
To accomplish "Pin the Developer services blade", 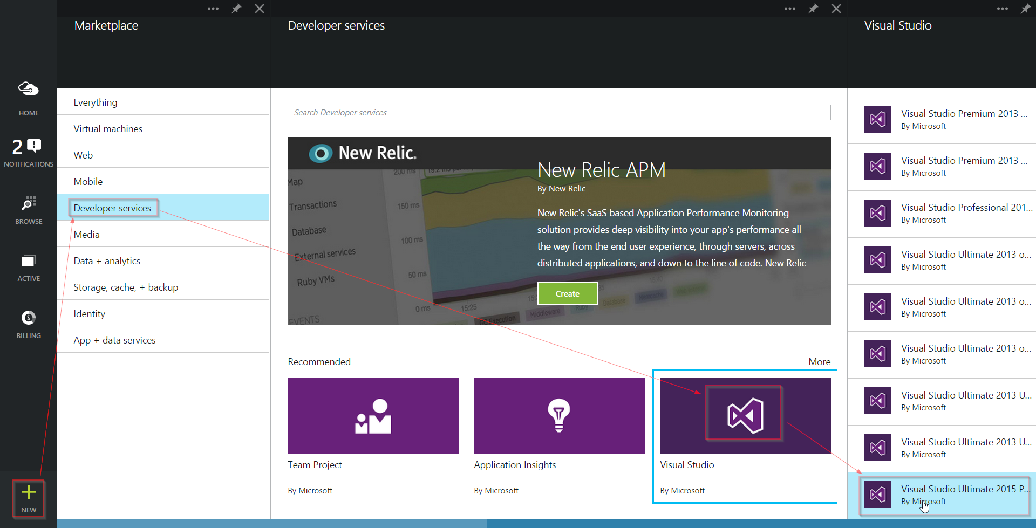I will point(813,9).
